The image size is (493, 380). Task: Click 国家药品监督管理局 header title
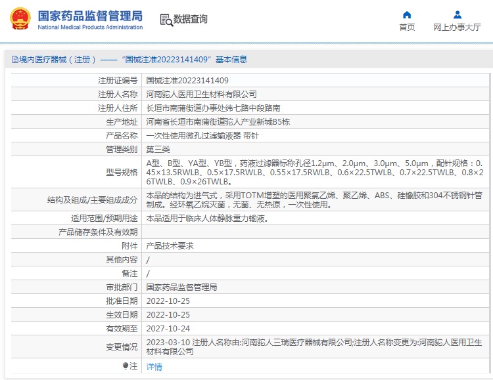pos(90,16)
